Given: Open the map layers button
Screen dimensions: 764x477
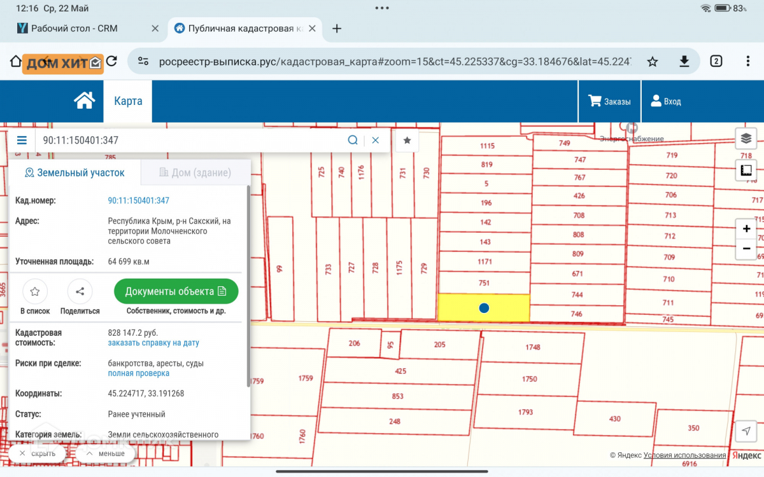Looking at the screenshot, I should coord(746,139).
